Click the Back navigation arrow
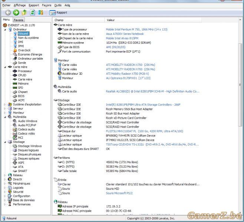Image resolution: width=244 pixels, height=222 pixels. click(8, 13)
